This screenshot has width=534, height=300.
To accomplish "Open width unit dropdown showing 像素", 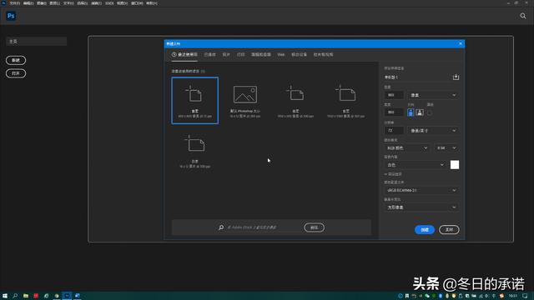I will (x=433, y=95).
